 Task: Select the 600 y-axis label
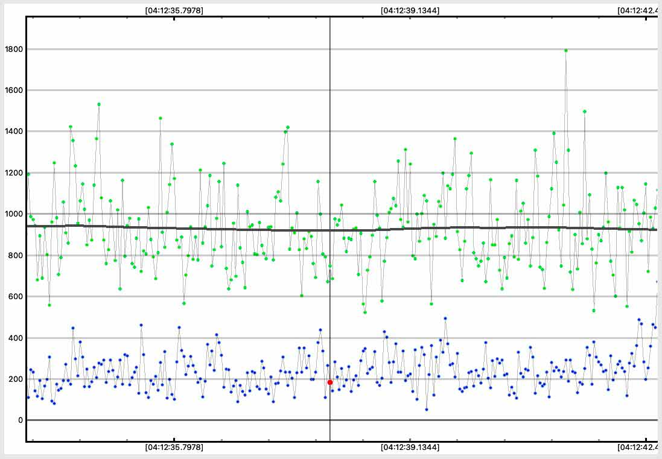pos(14,297)
